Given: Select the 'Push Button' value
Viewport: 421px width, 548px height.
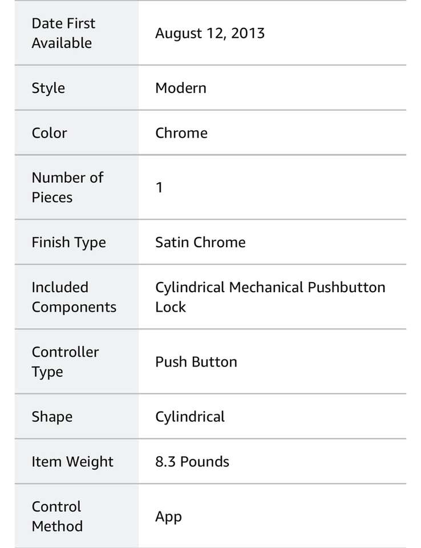Looking at the screenshot, I should [196, 362].
